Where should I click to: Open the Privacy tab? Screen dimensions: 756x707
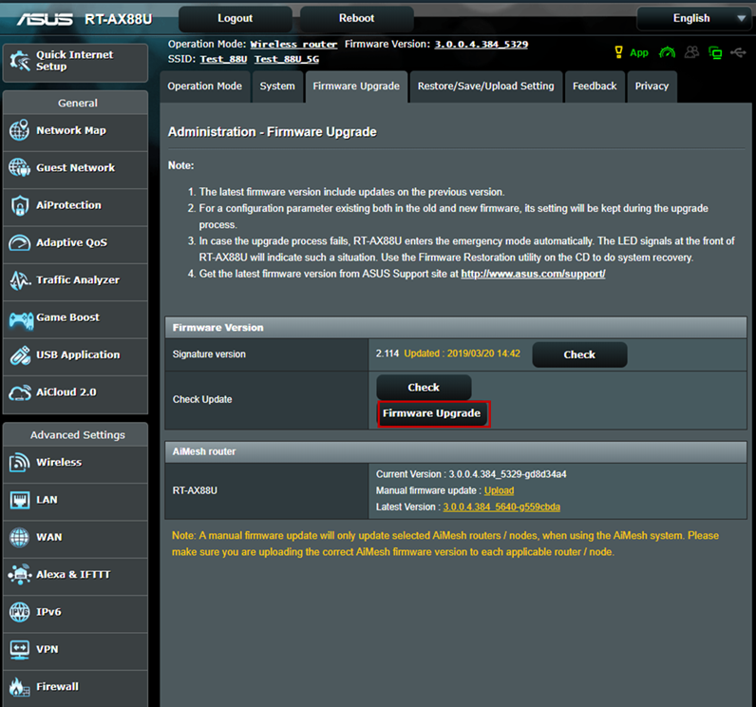coord(652,86)
